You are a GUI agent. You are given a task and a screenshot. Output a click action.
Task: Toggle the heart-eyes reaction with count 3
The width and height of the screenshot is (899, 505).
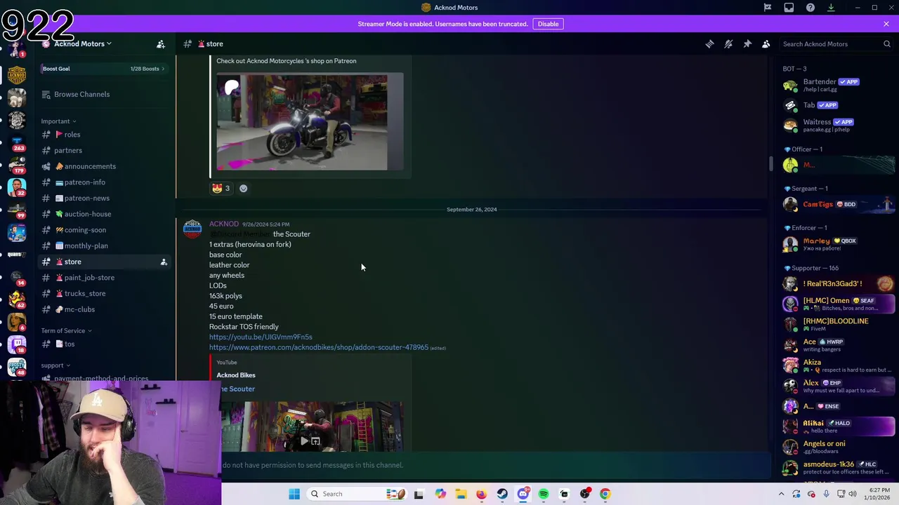[x=221, y=188]
